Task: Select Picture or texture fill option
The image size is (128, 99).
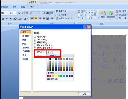Action: point(35,45)
